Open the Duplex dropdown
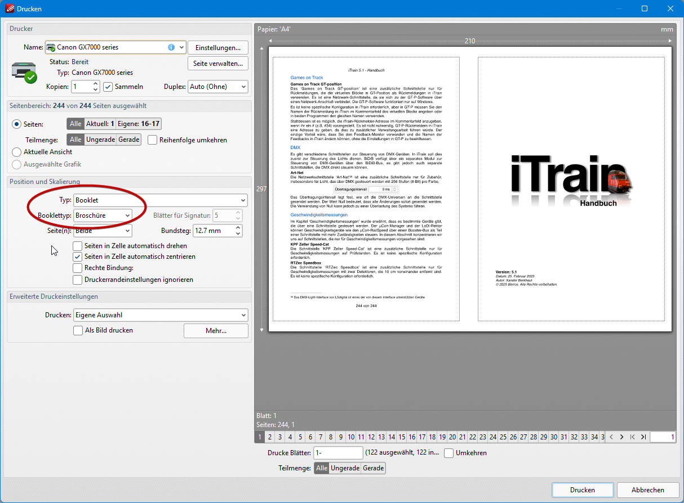Image resolution: width=684 pixels, height=503 pixels. 218,87
